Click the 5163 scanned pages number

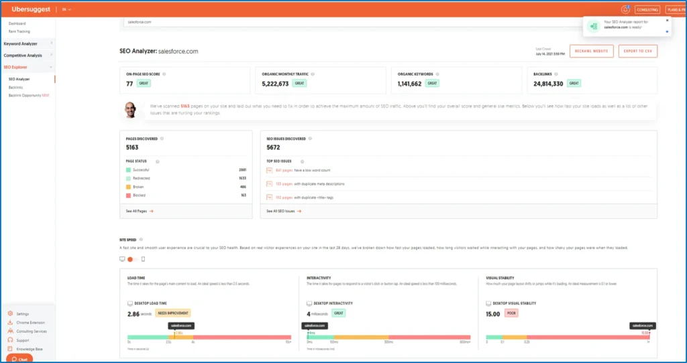click(x=185, y=106)
